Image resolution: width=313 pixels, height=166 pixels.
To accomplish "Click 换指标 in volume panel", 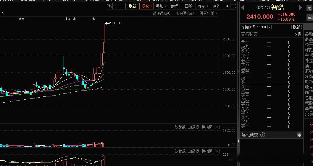I will 207,127.
